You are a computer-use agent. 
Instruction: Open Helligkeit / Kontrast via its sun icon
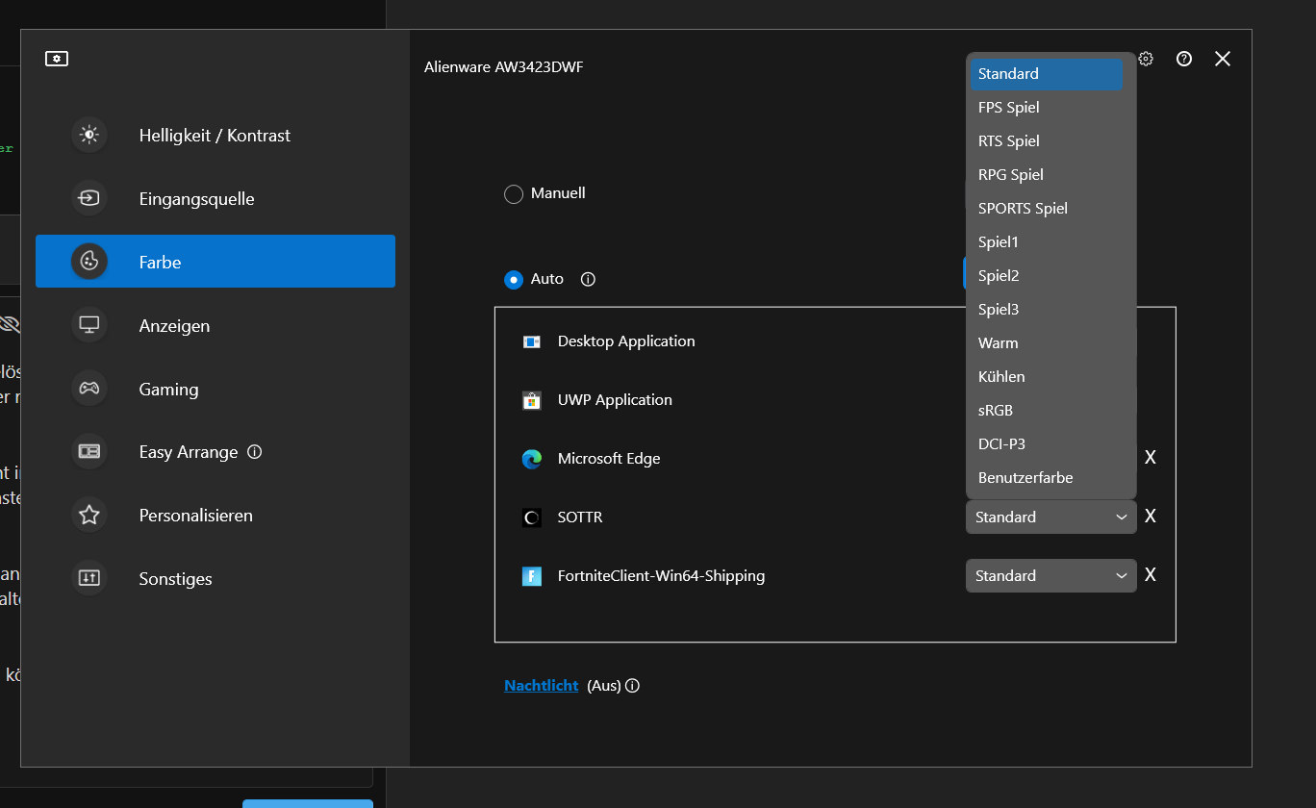point(89,136)
